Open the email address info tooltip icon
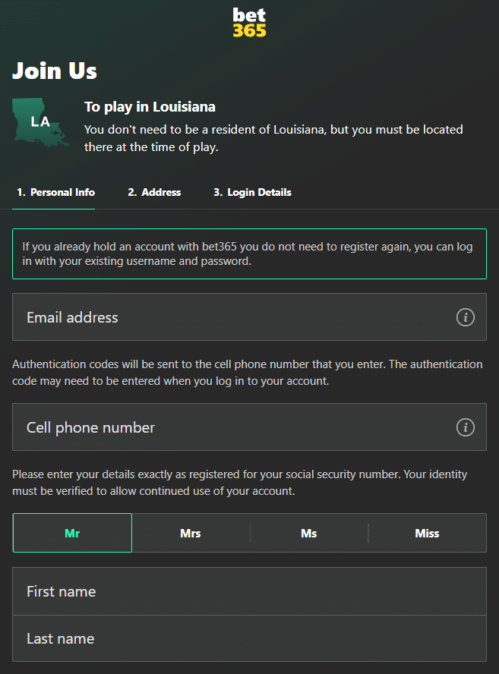 click(x=466, y=317)
